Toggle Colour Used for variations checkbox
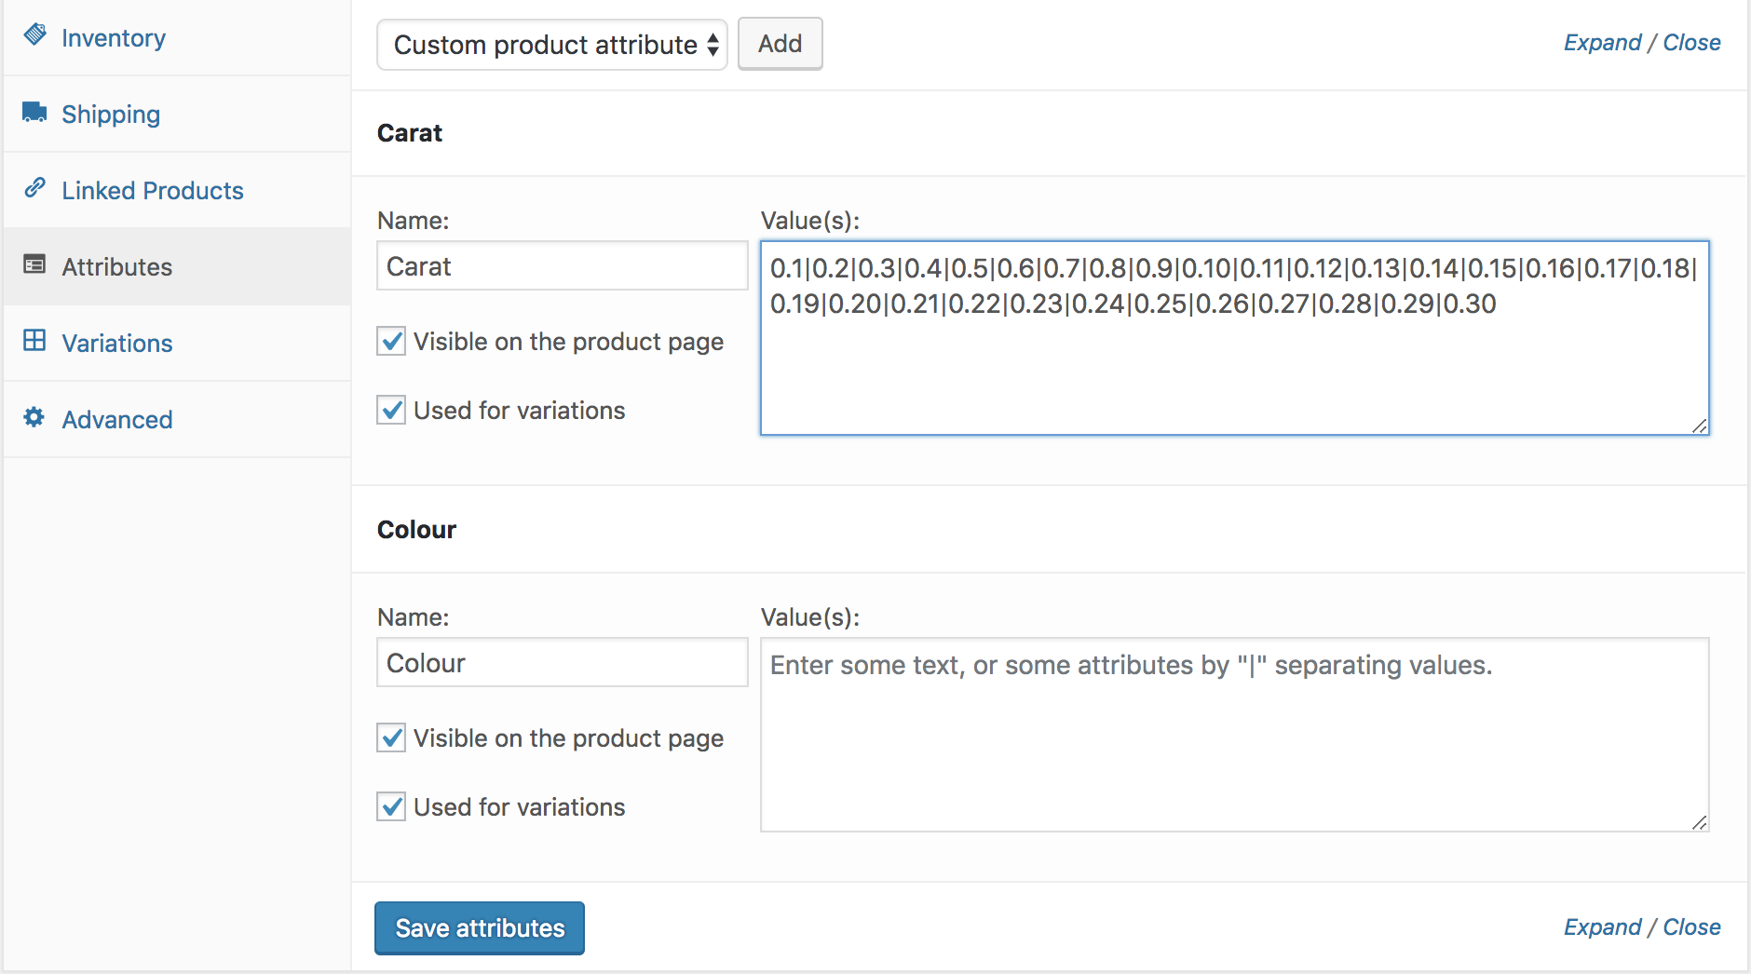Viewport: 1751px width, 974px height. pos(391,806)
